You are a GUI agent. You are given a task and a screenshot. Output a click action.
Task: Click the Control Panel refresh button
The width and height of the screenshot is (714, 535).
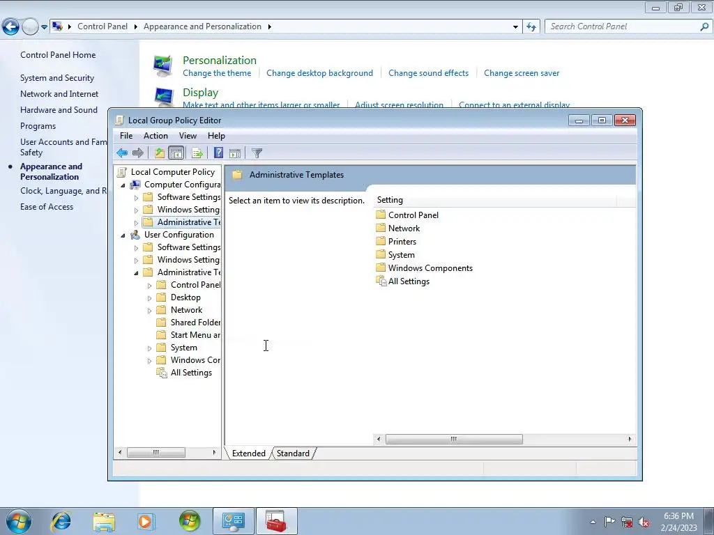[531, 27]
